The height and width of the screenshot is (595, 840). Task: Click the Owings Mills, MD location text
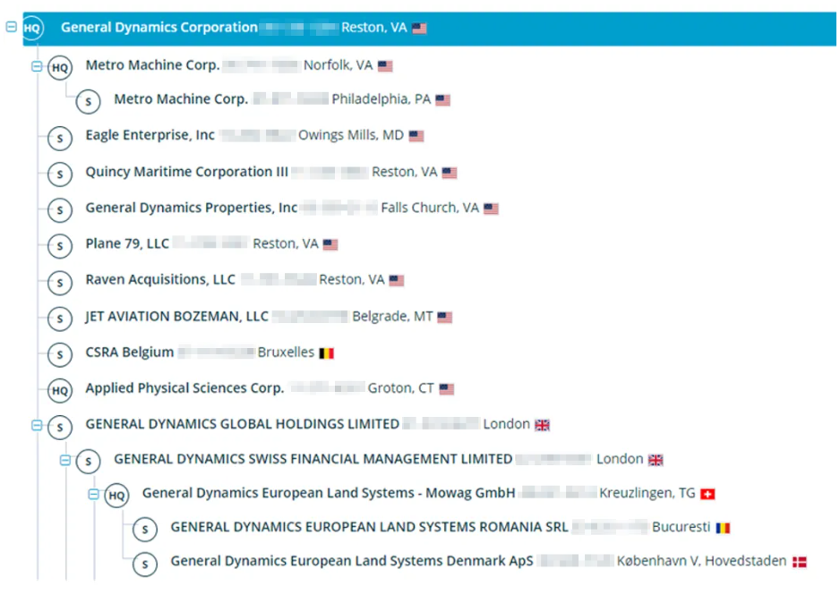pyautogui.click(x=351, y=135)
